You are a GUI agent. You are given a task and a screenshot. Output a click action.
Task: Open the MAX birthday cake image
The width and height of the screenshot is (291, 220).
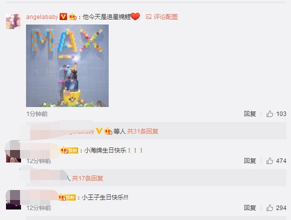[x=68, y=66]
